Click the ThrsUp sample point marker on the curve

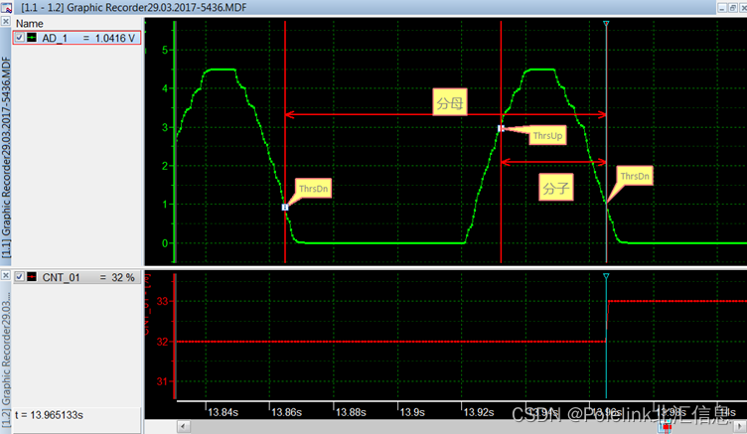pyautogui.click(x=501, y=128)
